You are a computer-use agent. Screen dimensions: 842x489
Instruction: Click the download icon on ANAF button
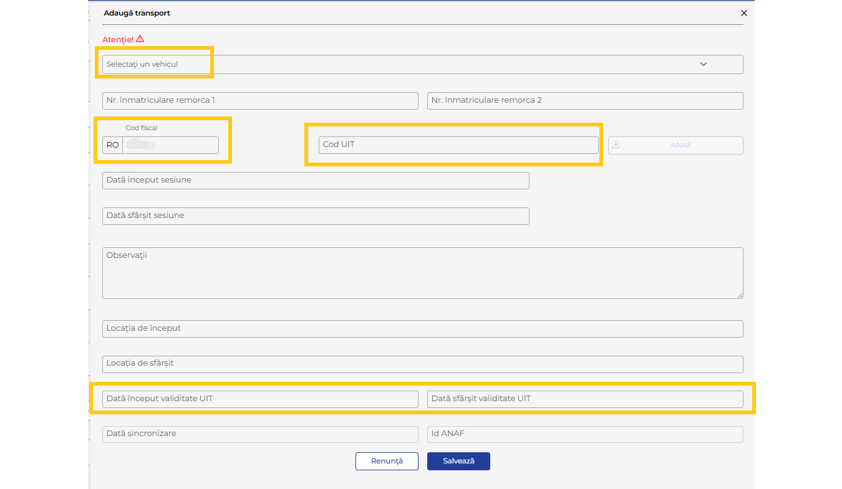coord(616,145)
